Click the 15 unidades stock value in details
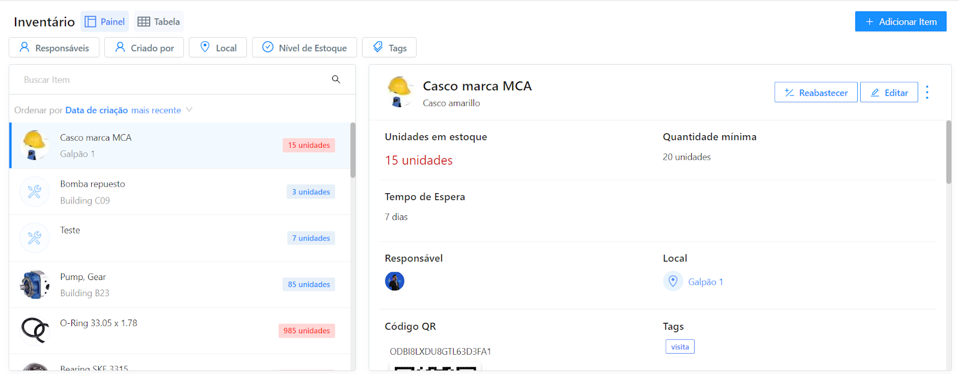Screen dimensions: 959x374 [419, 160]
